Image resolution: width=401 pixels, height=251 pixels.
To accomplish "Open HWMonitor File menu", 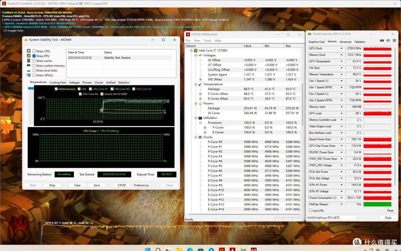I will 188,41.
